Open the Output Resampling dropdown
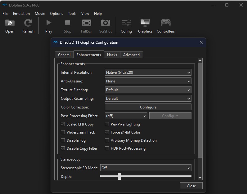This screenshot has width=247, height=194. (x=148, y=98)
